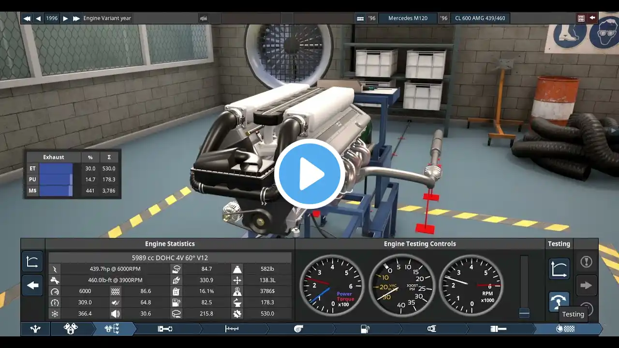Click the Power Torque gauge
Image resolution: width=619 pixels, height=348 pixels.
tap(332, 286)
